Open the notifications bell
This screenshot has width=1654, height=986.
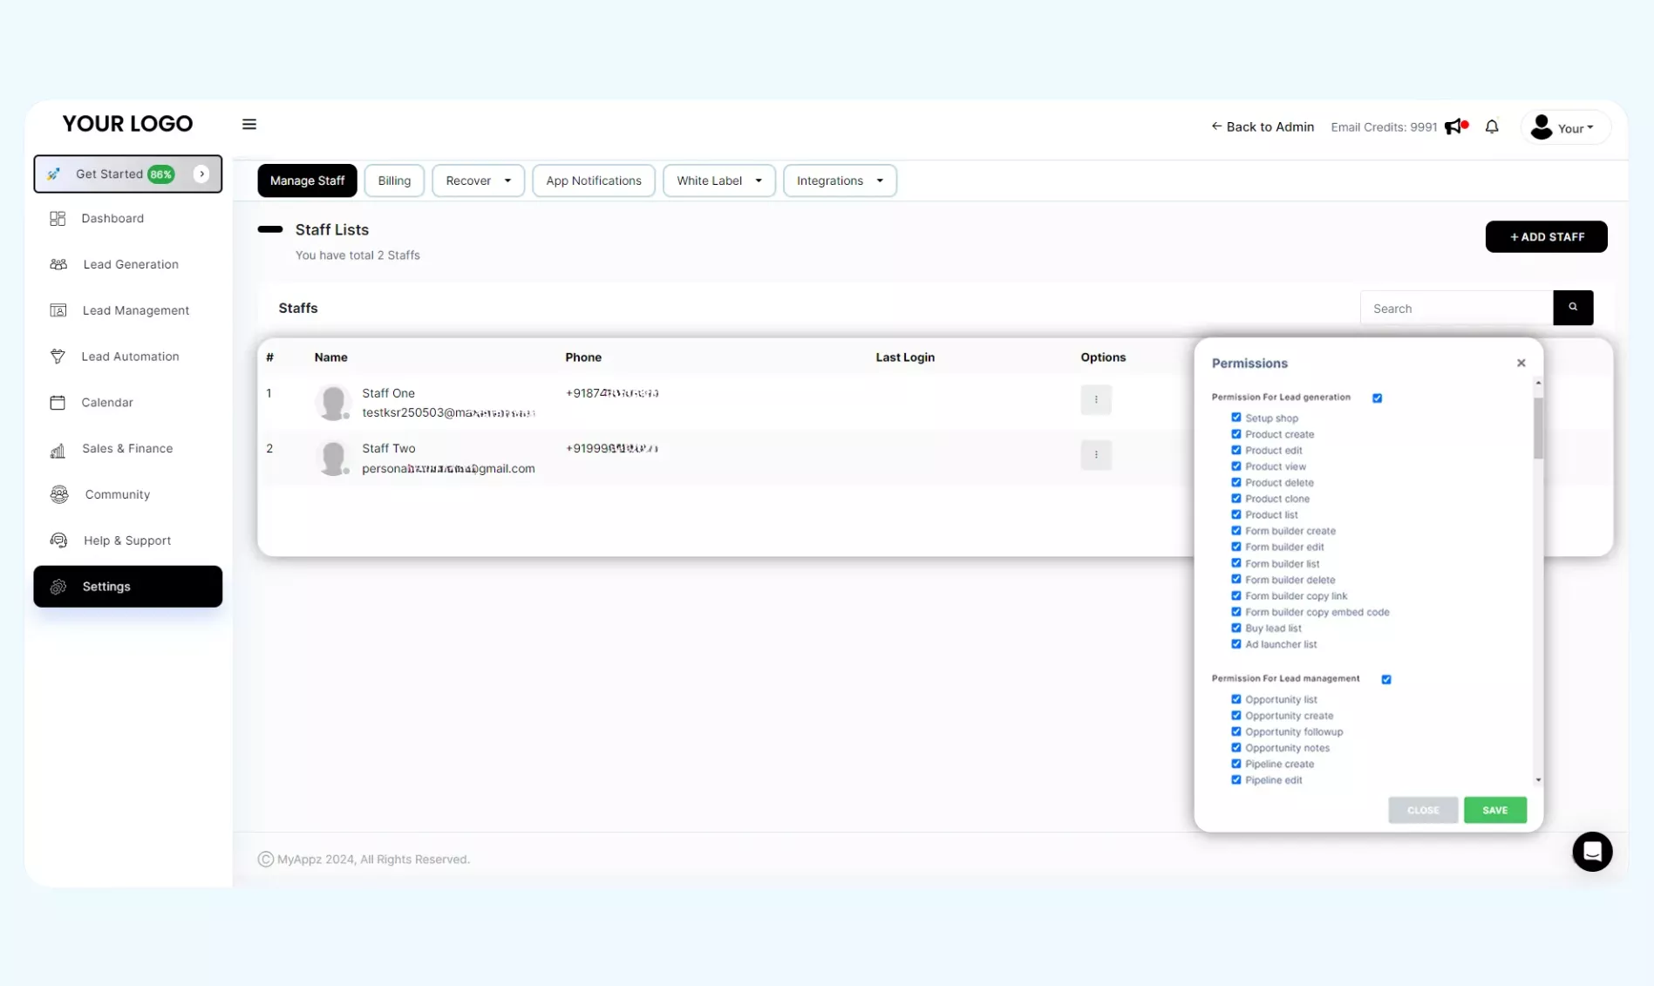click(1492, 127)
